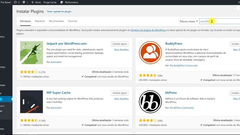
Task: Click '1+ Milhão instalações ativas' under Jetpack
Action: pos(34,76)
